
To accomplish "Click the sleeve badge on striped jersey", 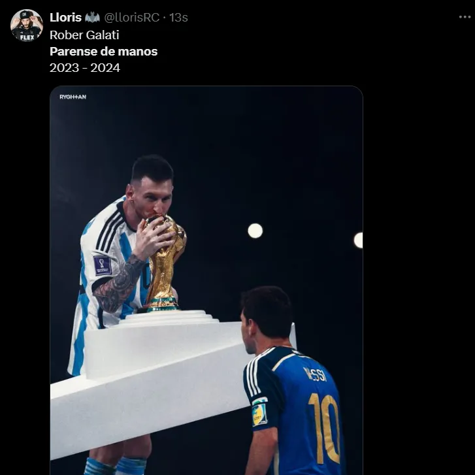I will click(103, 265).
